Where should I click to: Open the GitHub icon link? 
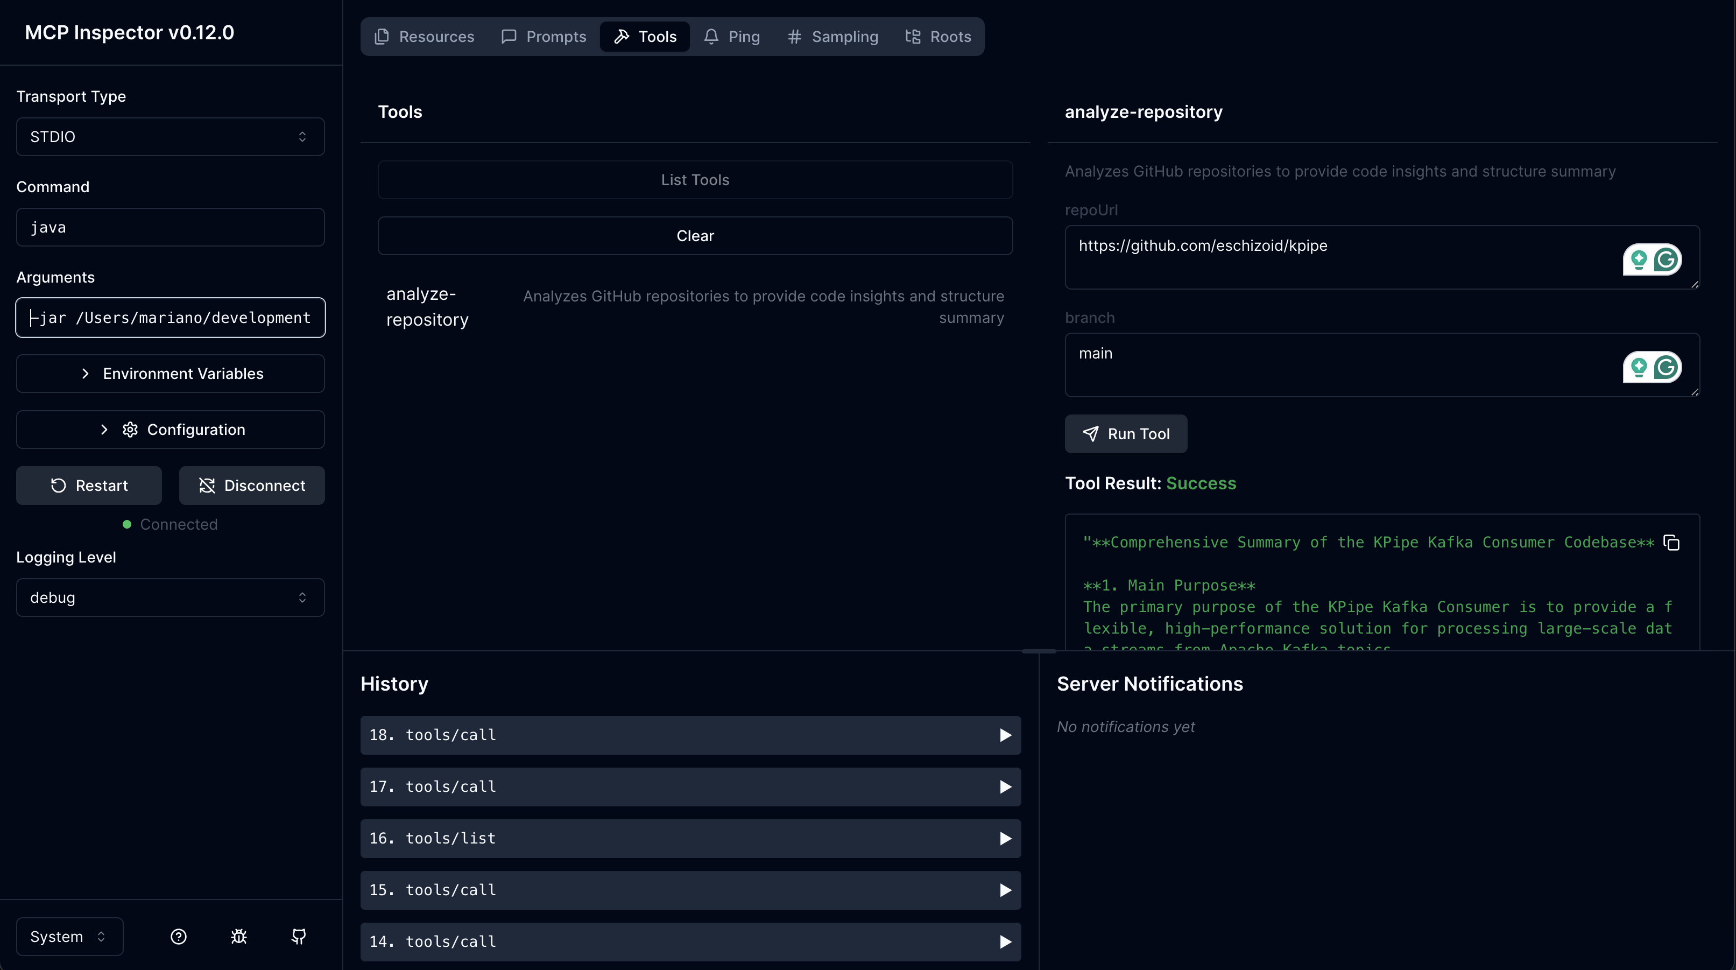click(x=299, y=936)
